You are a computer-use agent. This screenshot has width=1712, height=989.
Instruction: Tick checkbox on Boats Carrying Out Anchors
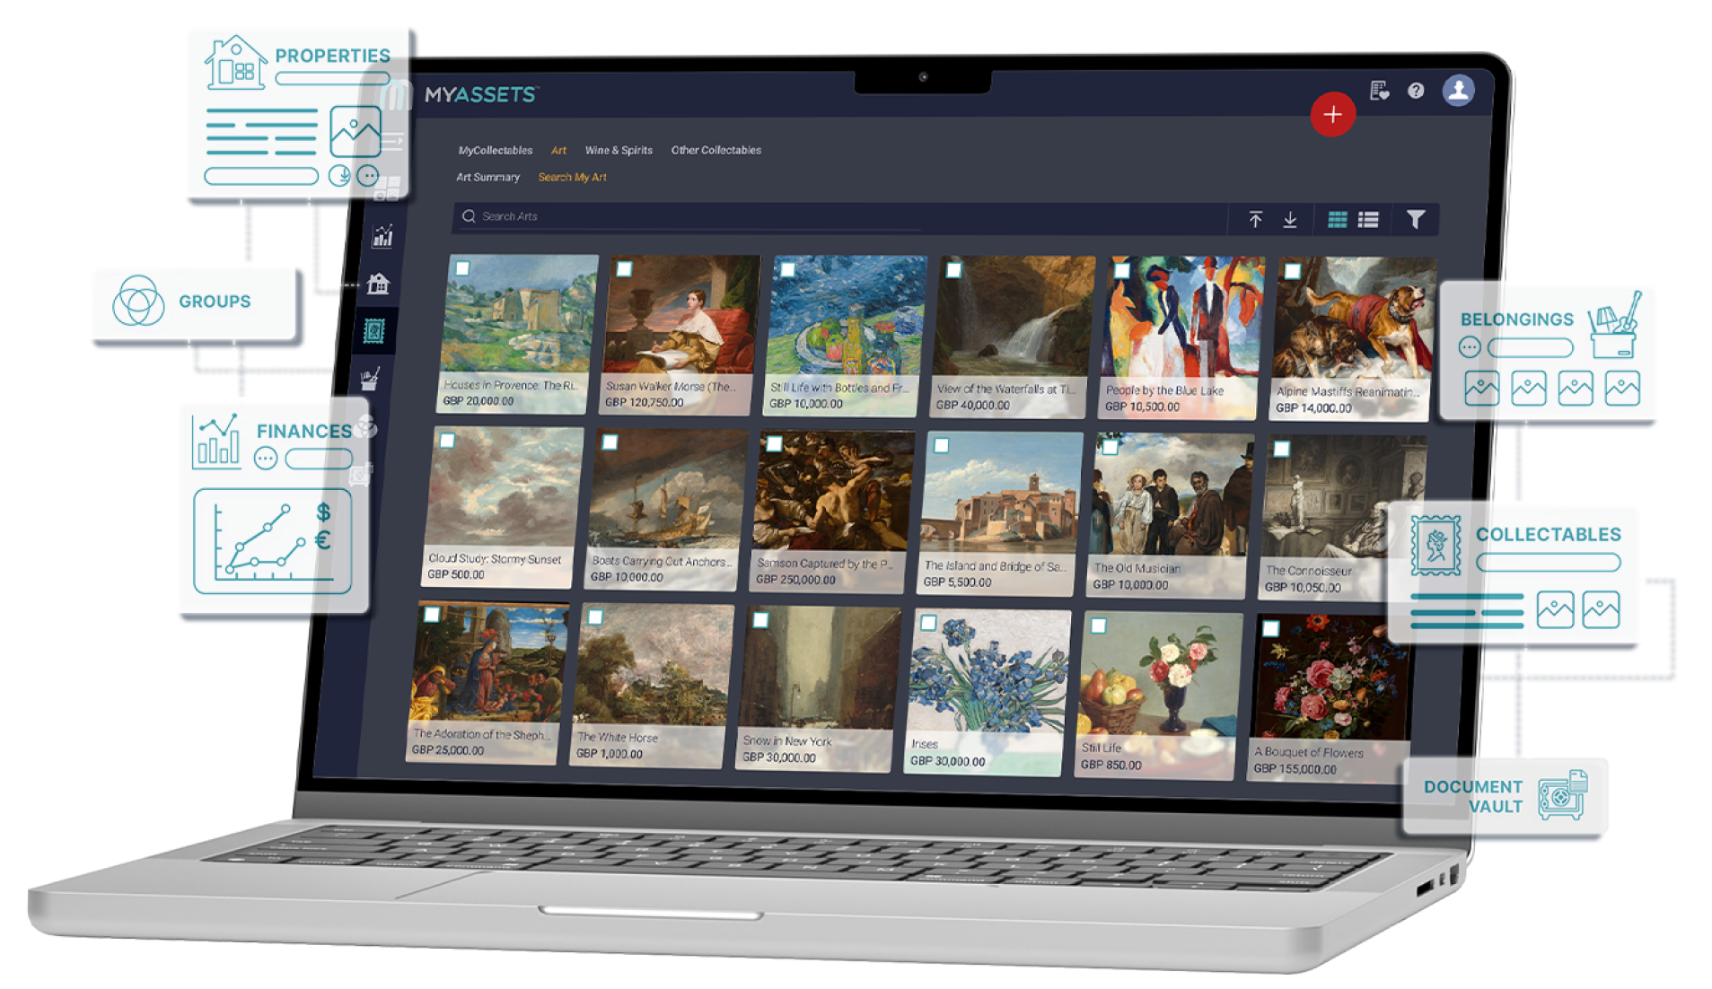(x=610, y=442)
